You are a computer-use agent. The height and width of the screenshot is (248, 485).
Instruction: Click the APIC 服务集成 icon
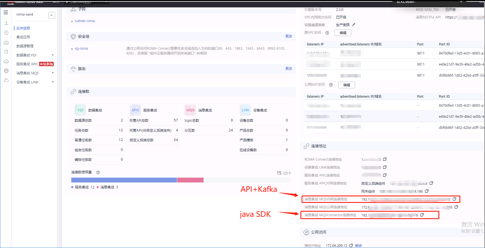(x=135, y=110)
